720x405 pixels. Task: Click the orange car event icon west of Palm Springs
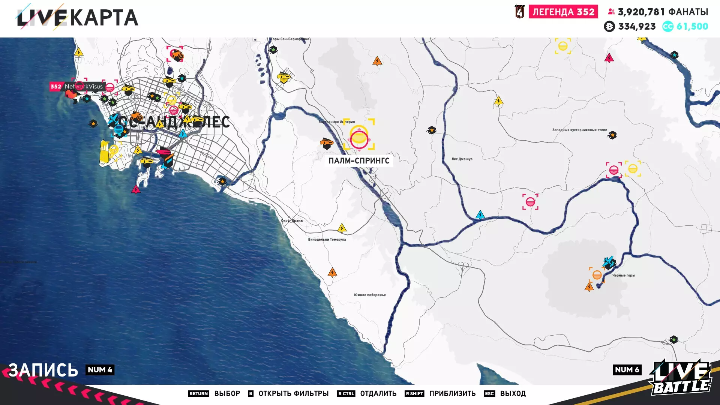click(x=327, y=142)
